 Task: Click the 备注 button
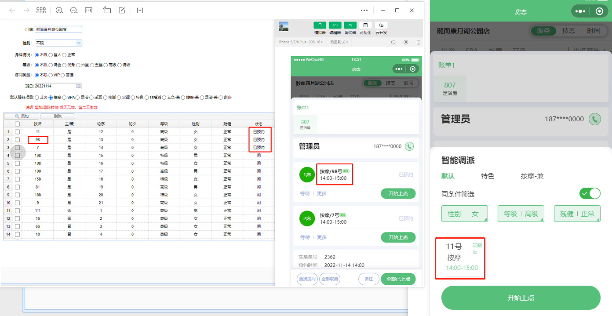click(369, 279)
